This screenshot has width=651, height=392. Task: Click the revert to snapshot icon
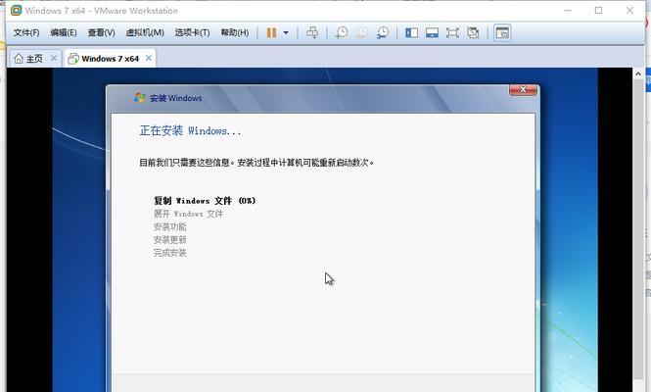pos(362,32)
